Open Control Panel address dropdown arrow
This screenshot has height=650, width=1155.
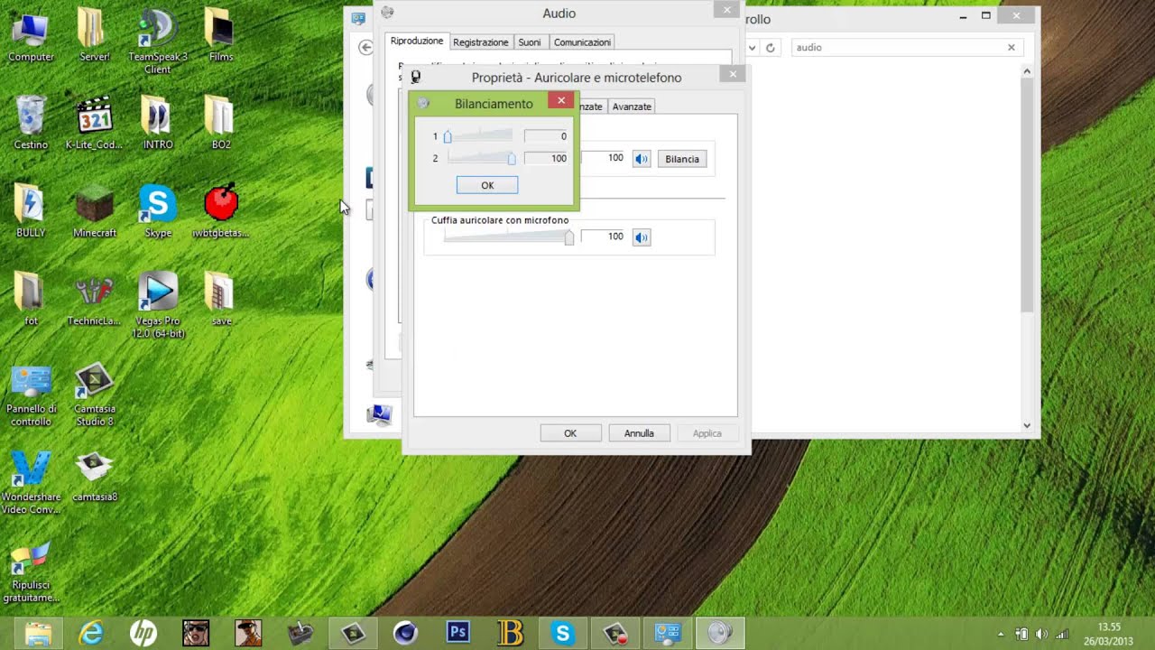click(x=752, y=48)
